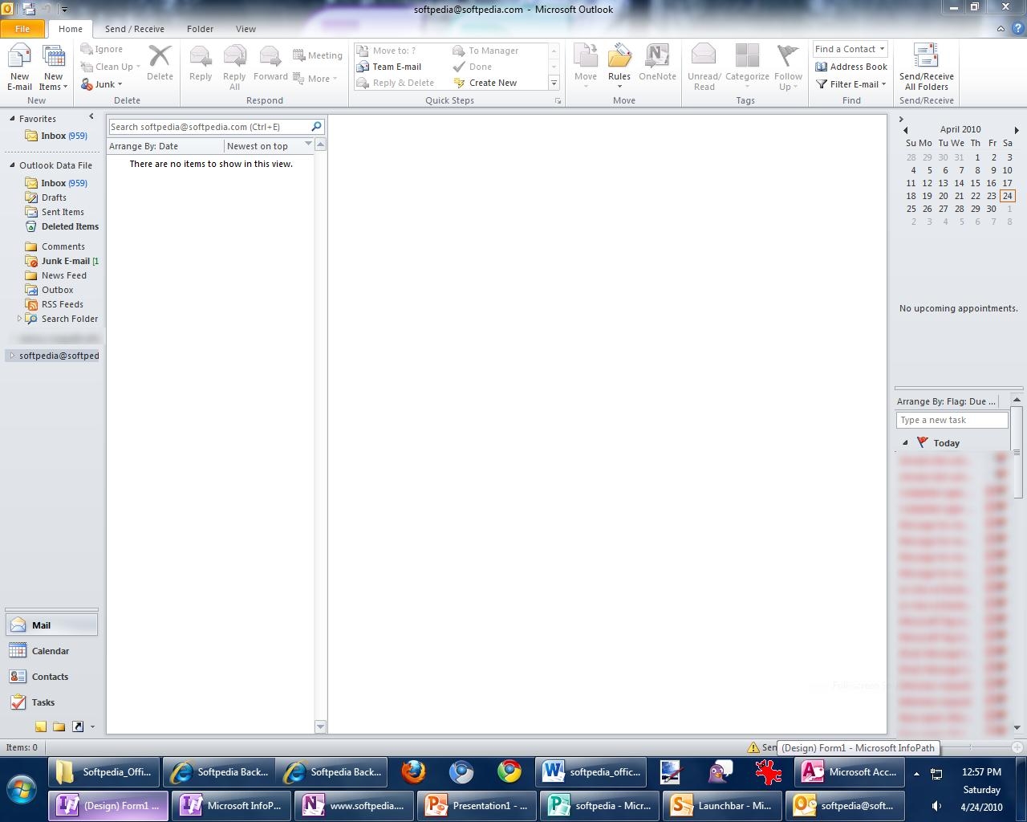Expand the Search Folder node
This screenshot has width=1027, height=822.
point(19,319)
